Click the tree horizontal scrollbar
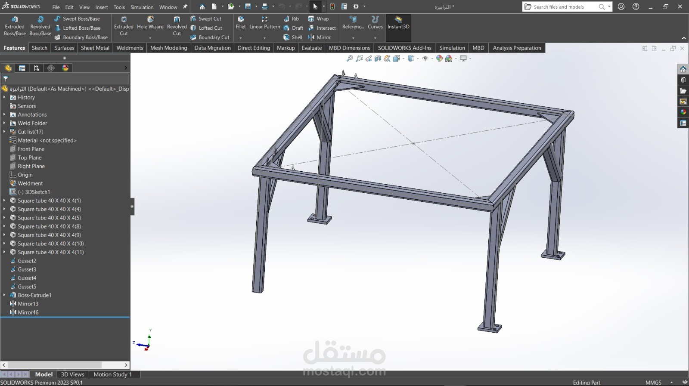The image size is (689, 386). [65, 365]
